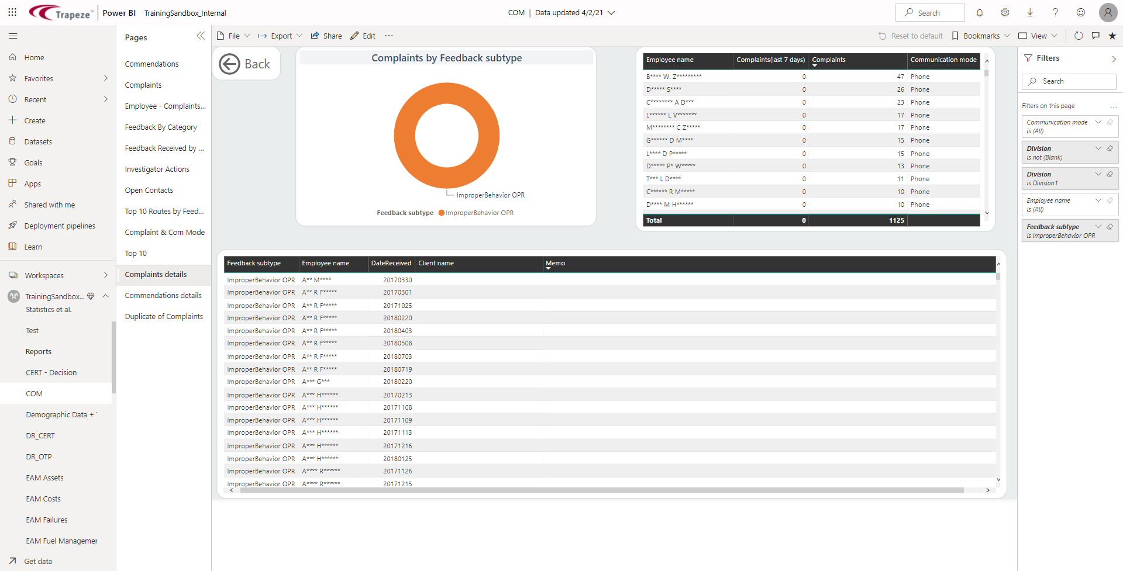Screen dimensions: 1123x571
Task: Refresh the report visuals
Action: 1079,36
